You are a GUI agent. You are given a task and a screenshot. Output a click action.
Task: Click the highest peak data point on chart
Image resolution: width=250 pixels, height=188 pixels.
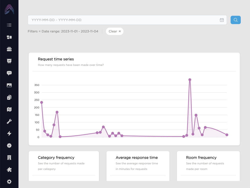point(190,80)
